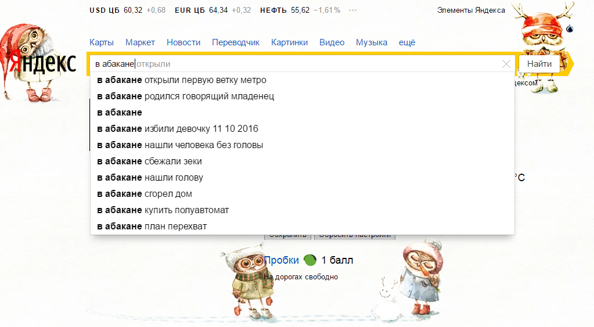The image size is (594, 327).
Task: Open Переводчик
Action: coord(236,42)
